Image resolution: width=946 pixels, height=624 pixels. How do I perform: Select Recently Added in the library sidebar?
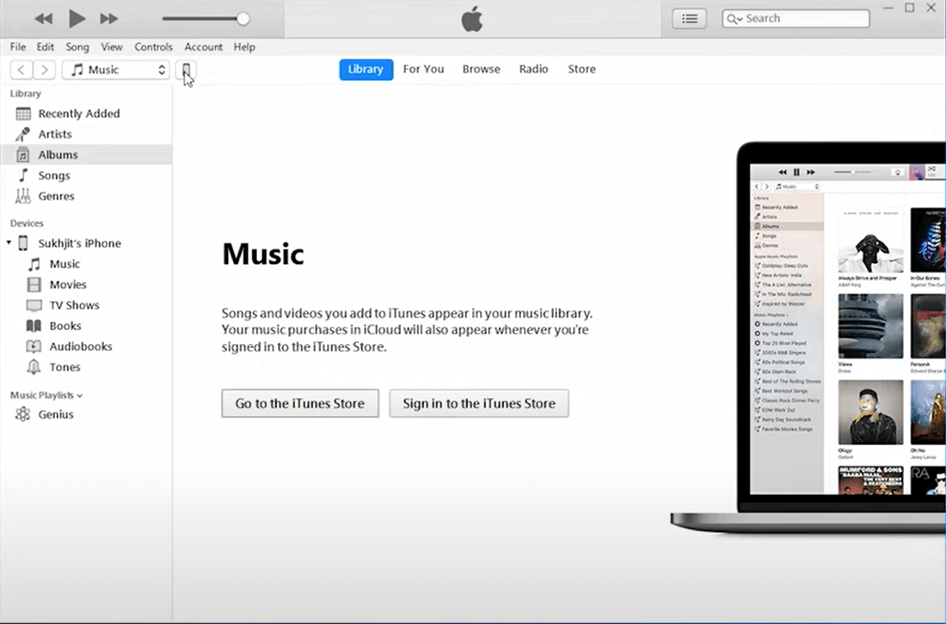pyautogui.click(x=86, y=113)
